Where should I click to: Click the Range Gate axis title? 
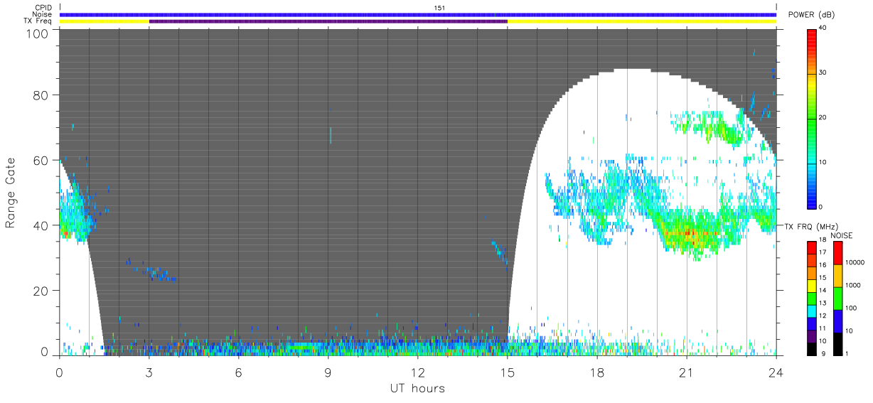(x=11, y=192)
